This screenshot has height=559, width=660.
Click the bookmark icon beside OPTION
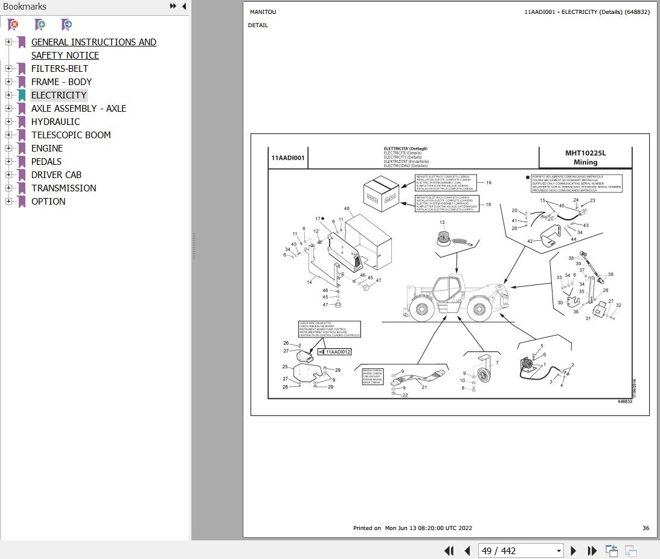[x=22, y=201]
